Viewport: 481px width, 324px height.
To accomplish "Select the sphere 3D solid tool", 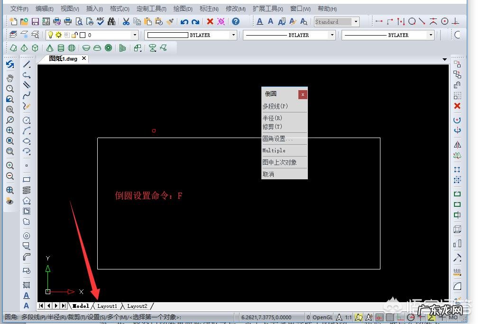I will 71,47.
